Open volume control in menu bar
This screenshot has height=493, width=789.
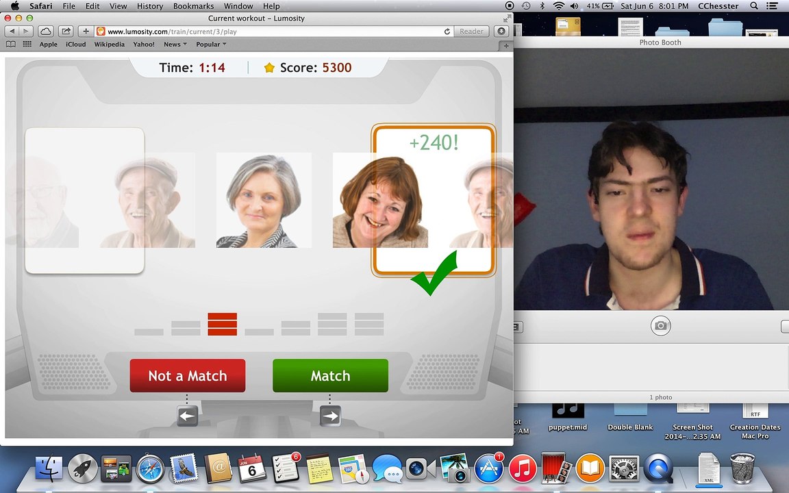(x=574, y=6)
